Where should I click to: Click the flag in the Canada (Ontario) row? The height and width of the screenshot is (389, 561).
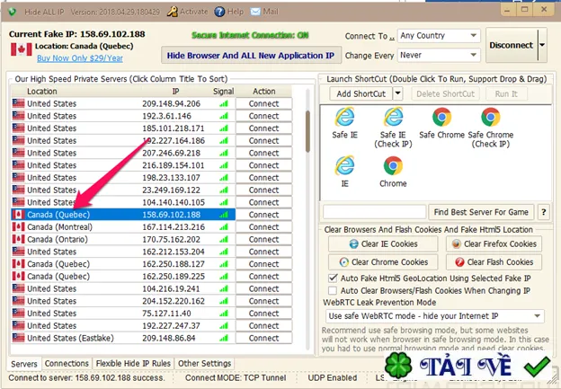18,239
